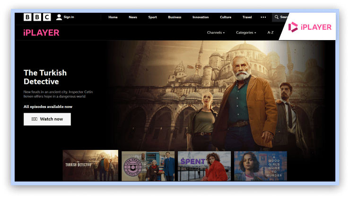Screen dimensions: 350x198
Task: Click The Turkish Detective title heading
Action: pos(45,77)
